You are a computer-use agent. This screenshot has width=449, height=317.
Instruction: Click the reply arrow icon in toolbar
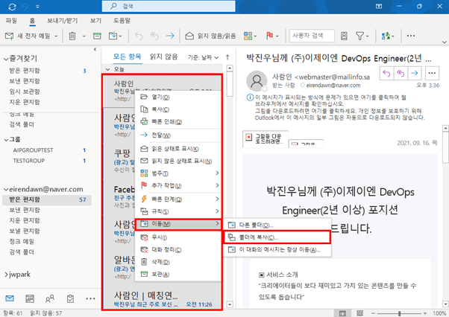pyautogui.click(x=139, y=36)
